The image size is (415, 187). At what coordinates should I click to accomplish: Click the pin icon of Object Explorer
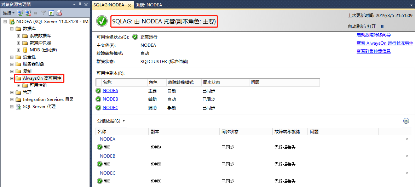click(x=80, y=5)
